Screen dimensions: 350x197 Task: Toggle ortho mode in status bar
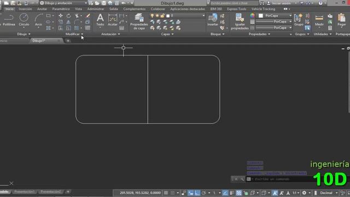tap(197, 193)
